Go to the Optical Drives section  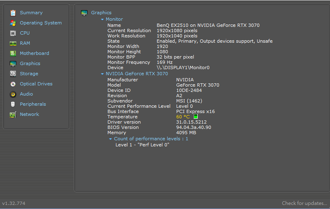tap(36, 84)
